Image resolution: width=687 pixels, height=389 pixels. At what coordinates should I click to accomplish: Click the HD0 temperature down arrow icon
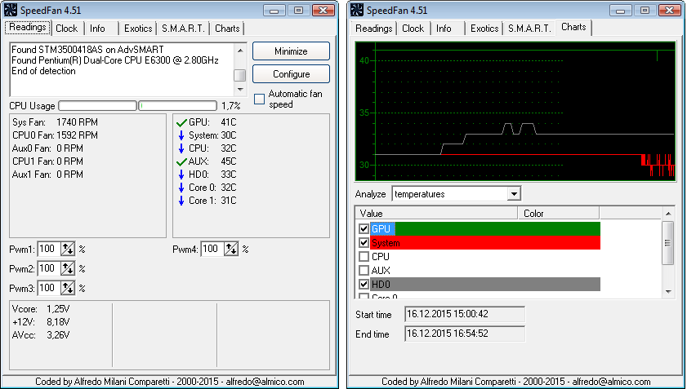pyautogui.click(x=181, y=175)
